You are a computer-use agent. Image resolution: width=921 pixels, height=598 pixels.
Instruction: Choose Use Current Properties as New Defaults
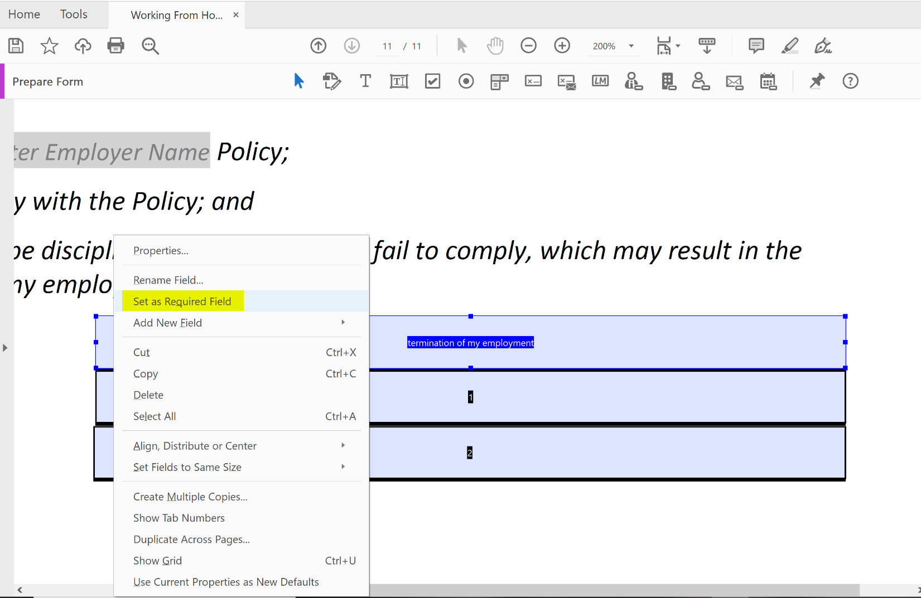(x=242, y=582)
